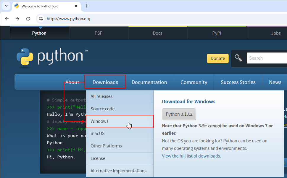
Task: Choose Source code from Downloads menu
Action: pos(120,109)
